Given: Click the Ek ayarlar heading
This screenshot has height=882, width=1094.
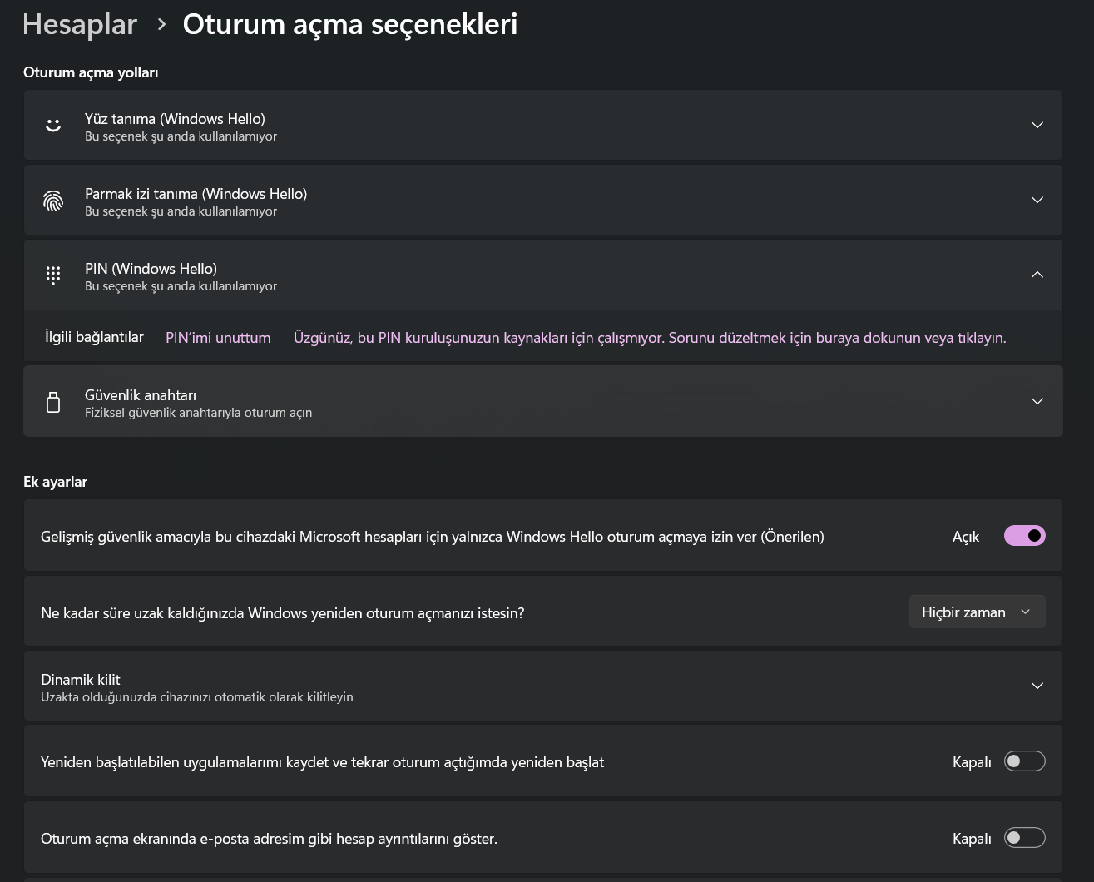Looking at the screenshot, I should point(55,482).
